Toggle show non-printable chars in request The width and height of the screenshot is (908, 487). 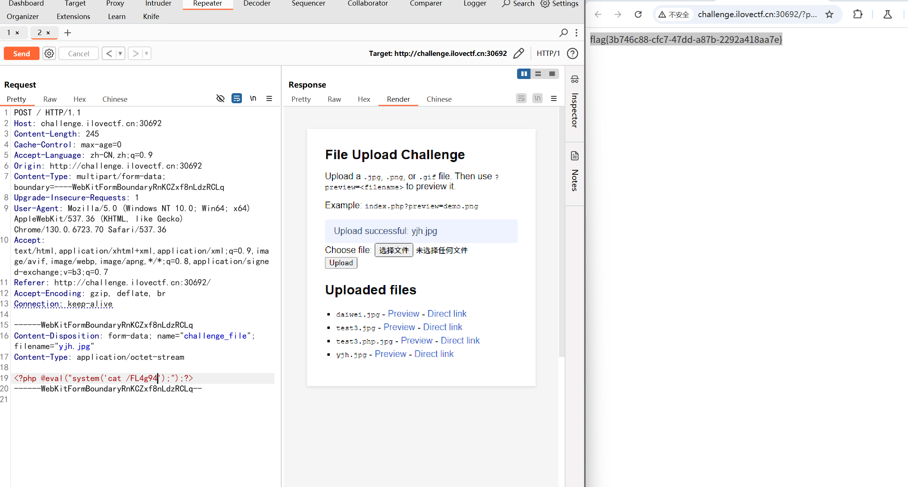(253, 98)
